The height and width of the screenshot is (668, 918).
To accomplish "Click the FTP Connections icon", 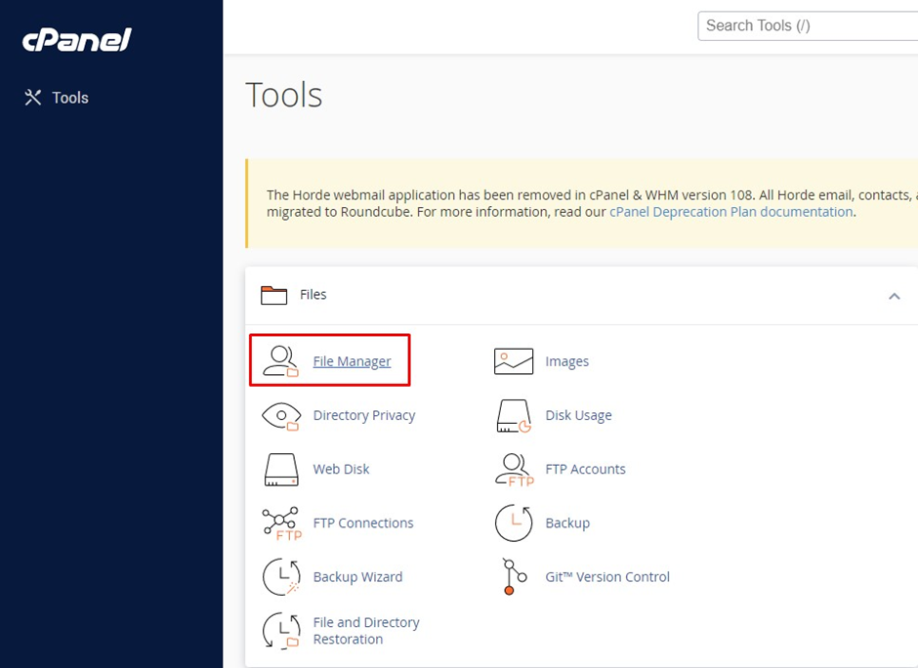I will pos(281,523).
